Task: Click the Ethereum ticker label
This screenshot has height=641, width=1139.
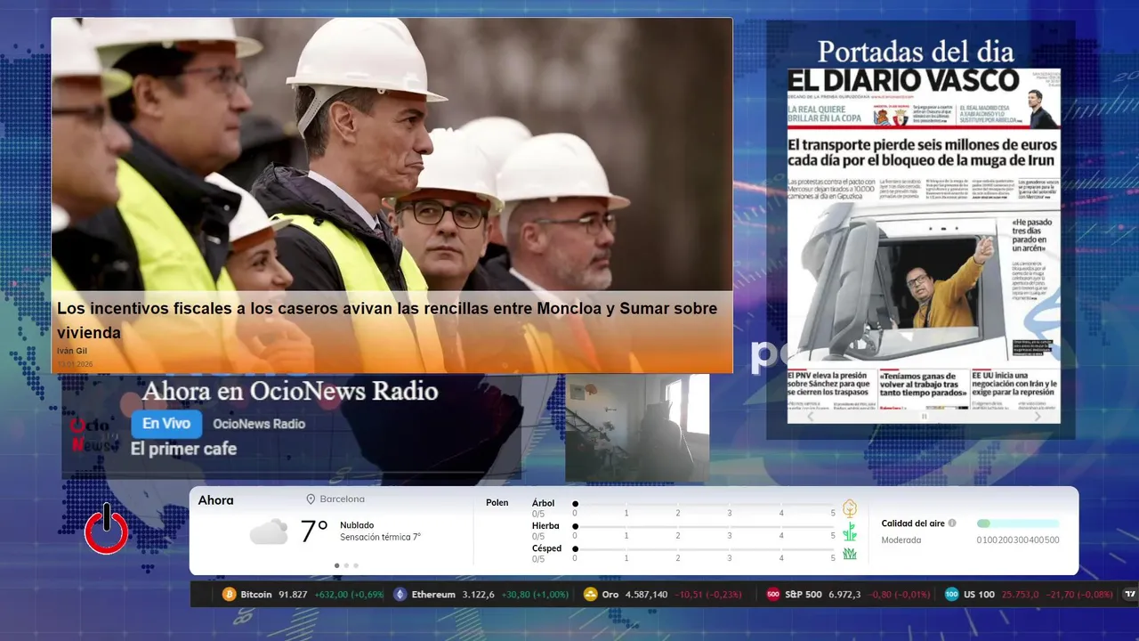Action: [x=433, y=595]
